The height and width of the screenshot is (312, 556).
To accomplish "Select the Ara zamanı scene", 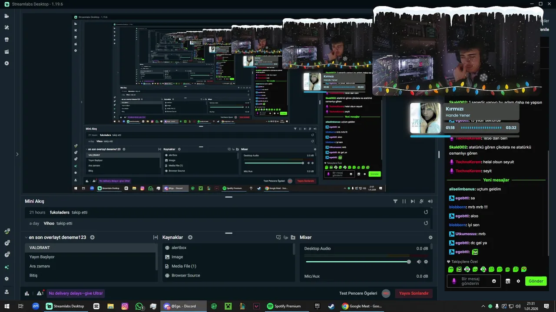I will (x=91, y=266).
